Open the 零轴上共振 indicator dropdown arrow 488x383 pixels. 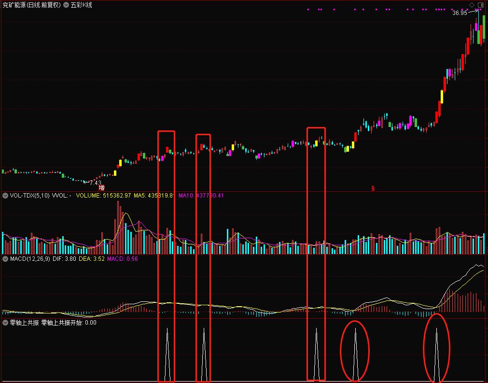point(6,322)
